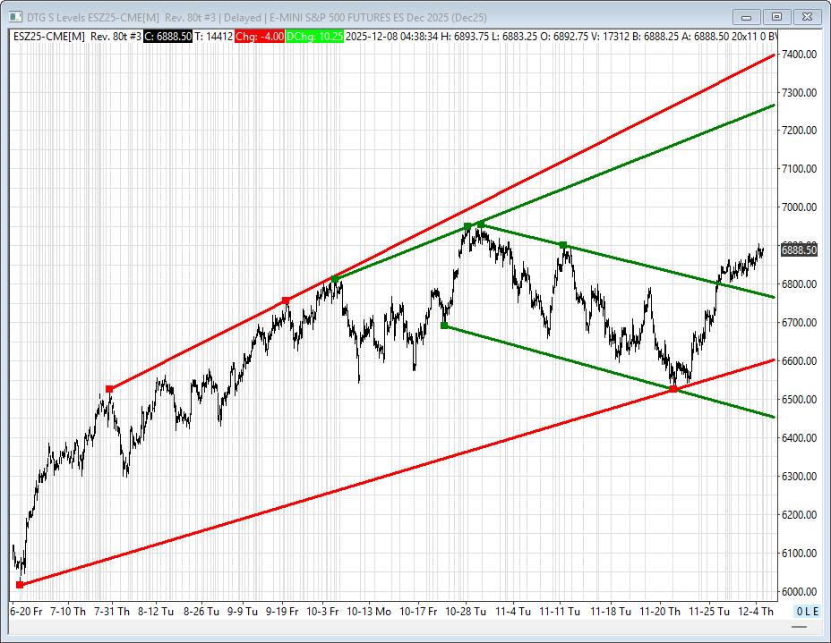Viewport: 831px width, 643px height.
Task: Click the 10-13 Mo date axis label
Action: point(370,612)
